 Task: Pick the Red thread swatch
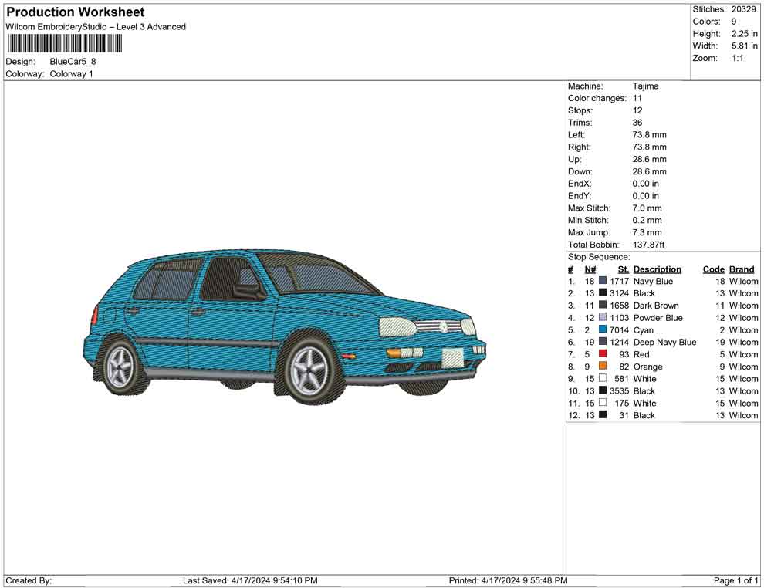pyautogui.click(x=603, y=354)
